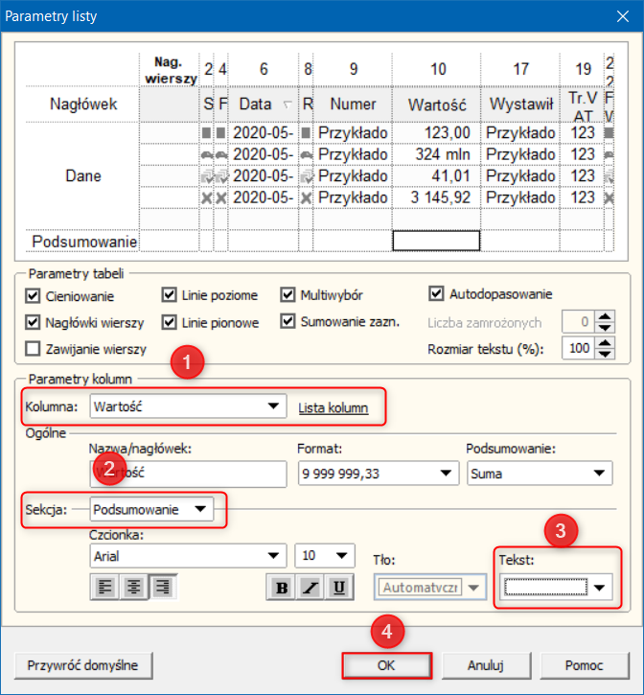Select the summary cell under Wartość
Screen dimensions: 644x695
pyautogui.click(x=436, y=241)
